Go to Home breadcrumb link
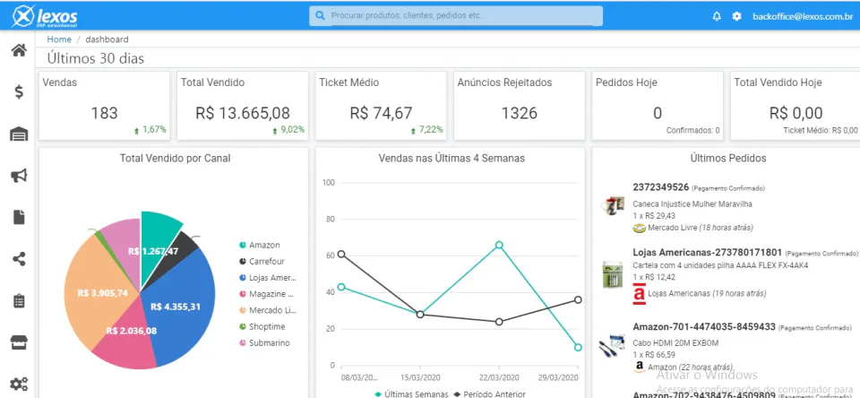 (x=59, y=39)
